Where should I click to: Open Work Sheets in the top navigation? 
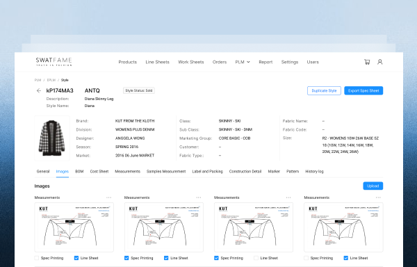191,62
